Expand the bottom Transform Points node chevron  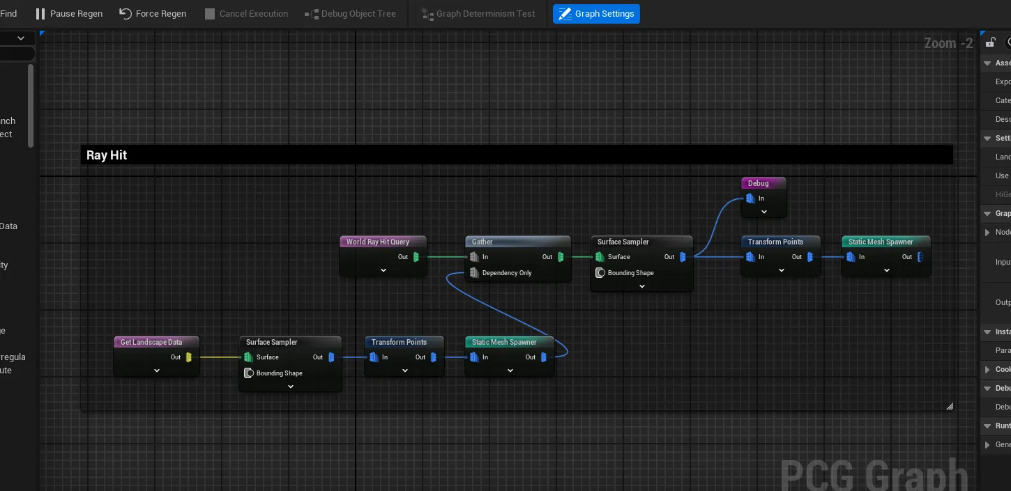coord(404,371)
